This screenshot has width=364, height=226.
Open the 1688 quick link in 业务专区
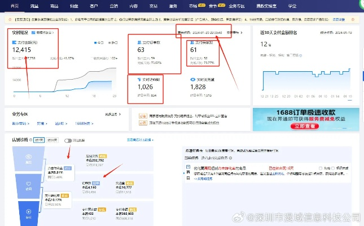84,124
